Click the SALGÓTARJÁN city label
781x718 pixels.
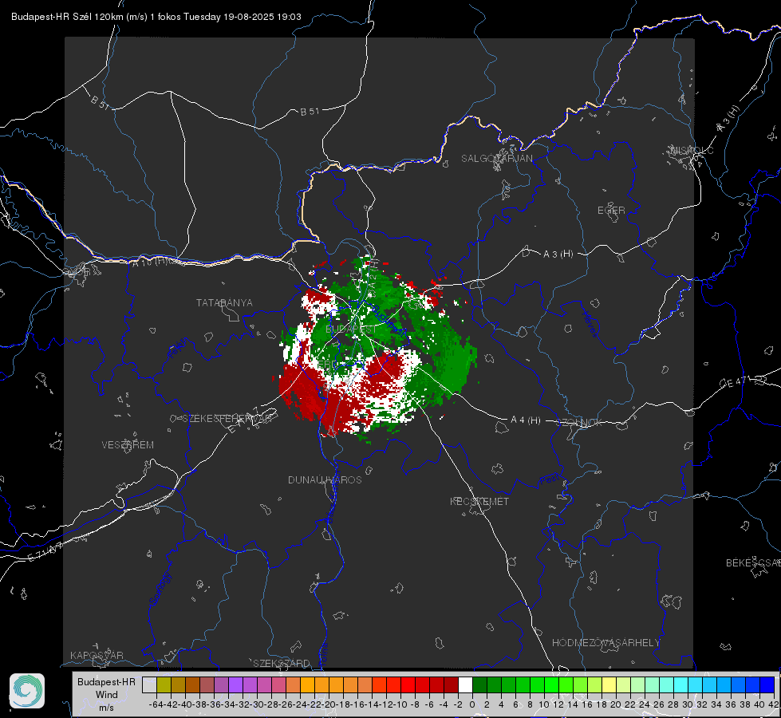[x=496, y=159]
